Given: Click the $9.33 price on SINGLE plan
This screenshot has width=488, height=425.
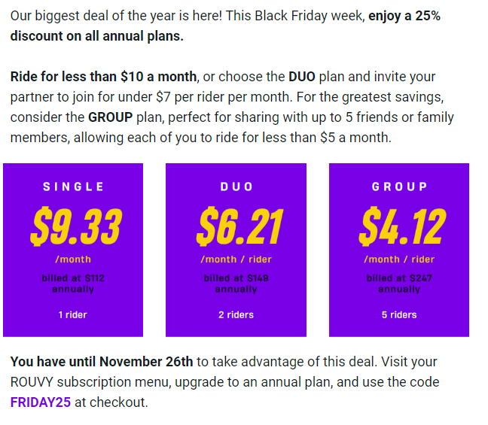Looking at the screenshot, I should click(x=76, y=226).
